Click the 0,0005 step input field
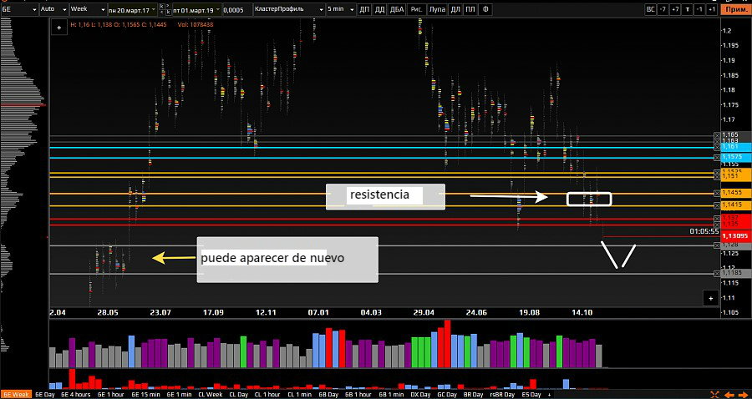This screenshot has height=399, width=752. tap(235, 9)
